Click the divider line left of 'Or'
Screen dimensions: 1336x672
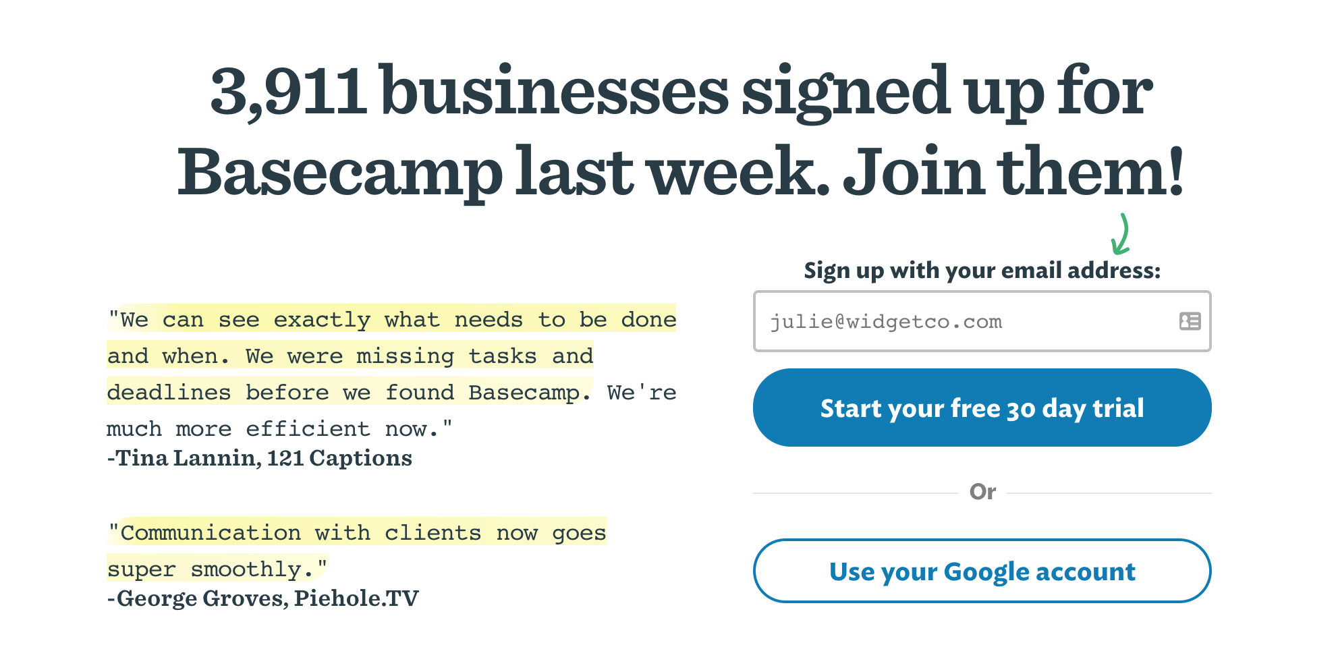(856, 493)
